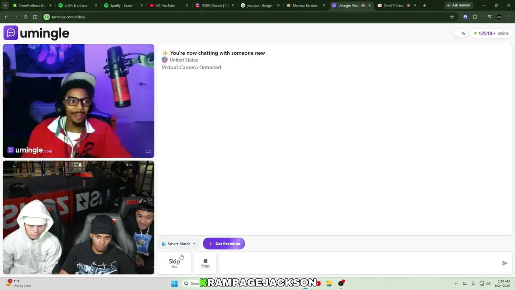Go back to the previous page
This screenshot has width=515, height=290.
(x=6, y=17)
